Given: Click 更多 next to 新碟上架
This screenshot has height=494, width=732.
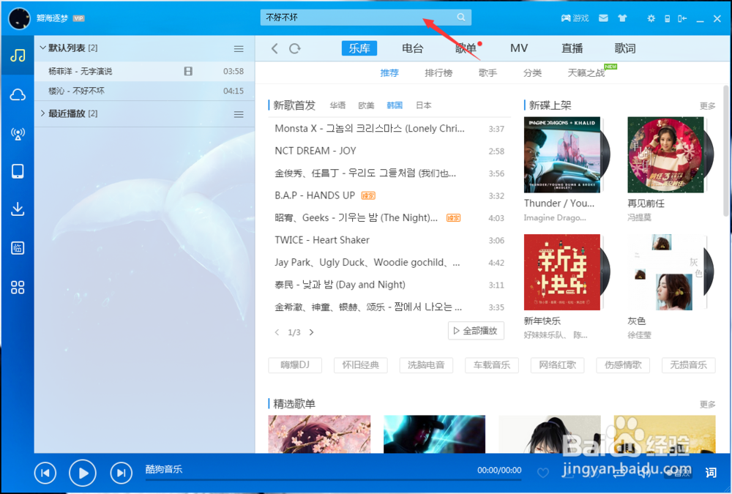Looking at the screenshot, I should pyautogui.click(x=707, y=106).
